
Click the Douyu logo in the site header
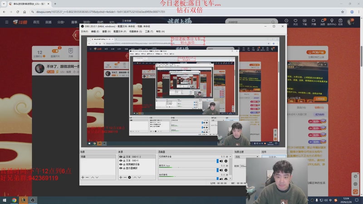point(20,22)
